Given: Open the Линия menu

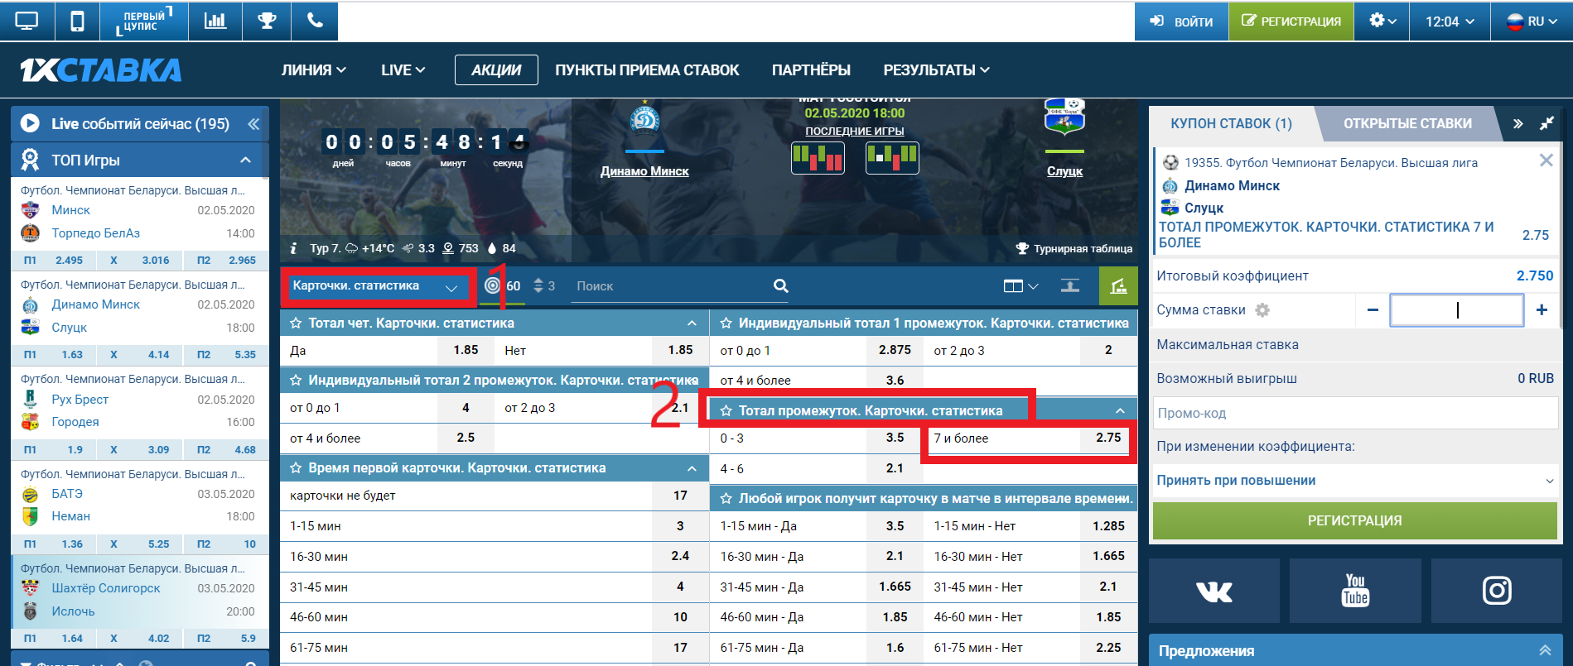Looking at the screenshot, I should (x=313, y=70).
